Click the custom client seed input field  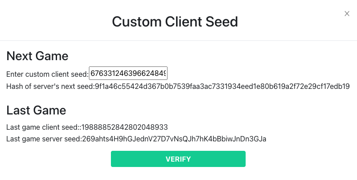click(x=128, y=74)
